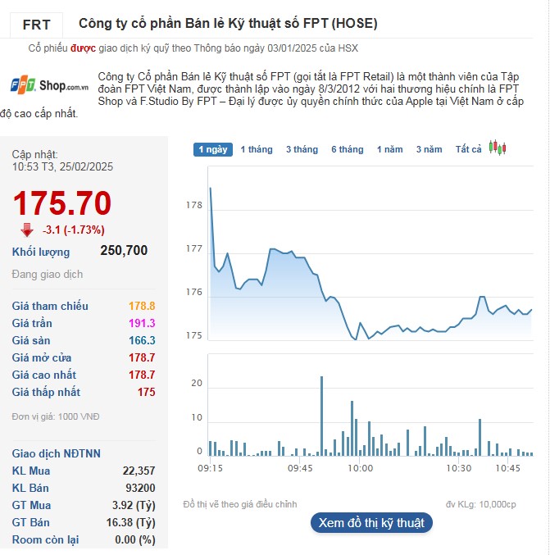Click the company name heading
The image size is (550, 555).
(x=228, y=24)
